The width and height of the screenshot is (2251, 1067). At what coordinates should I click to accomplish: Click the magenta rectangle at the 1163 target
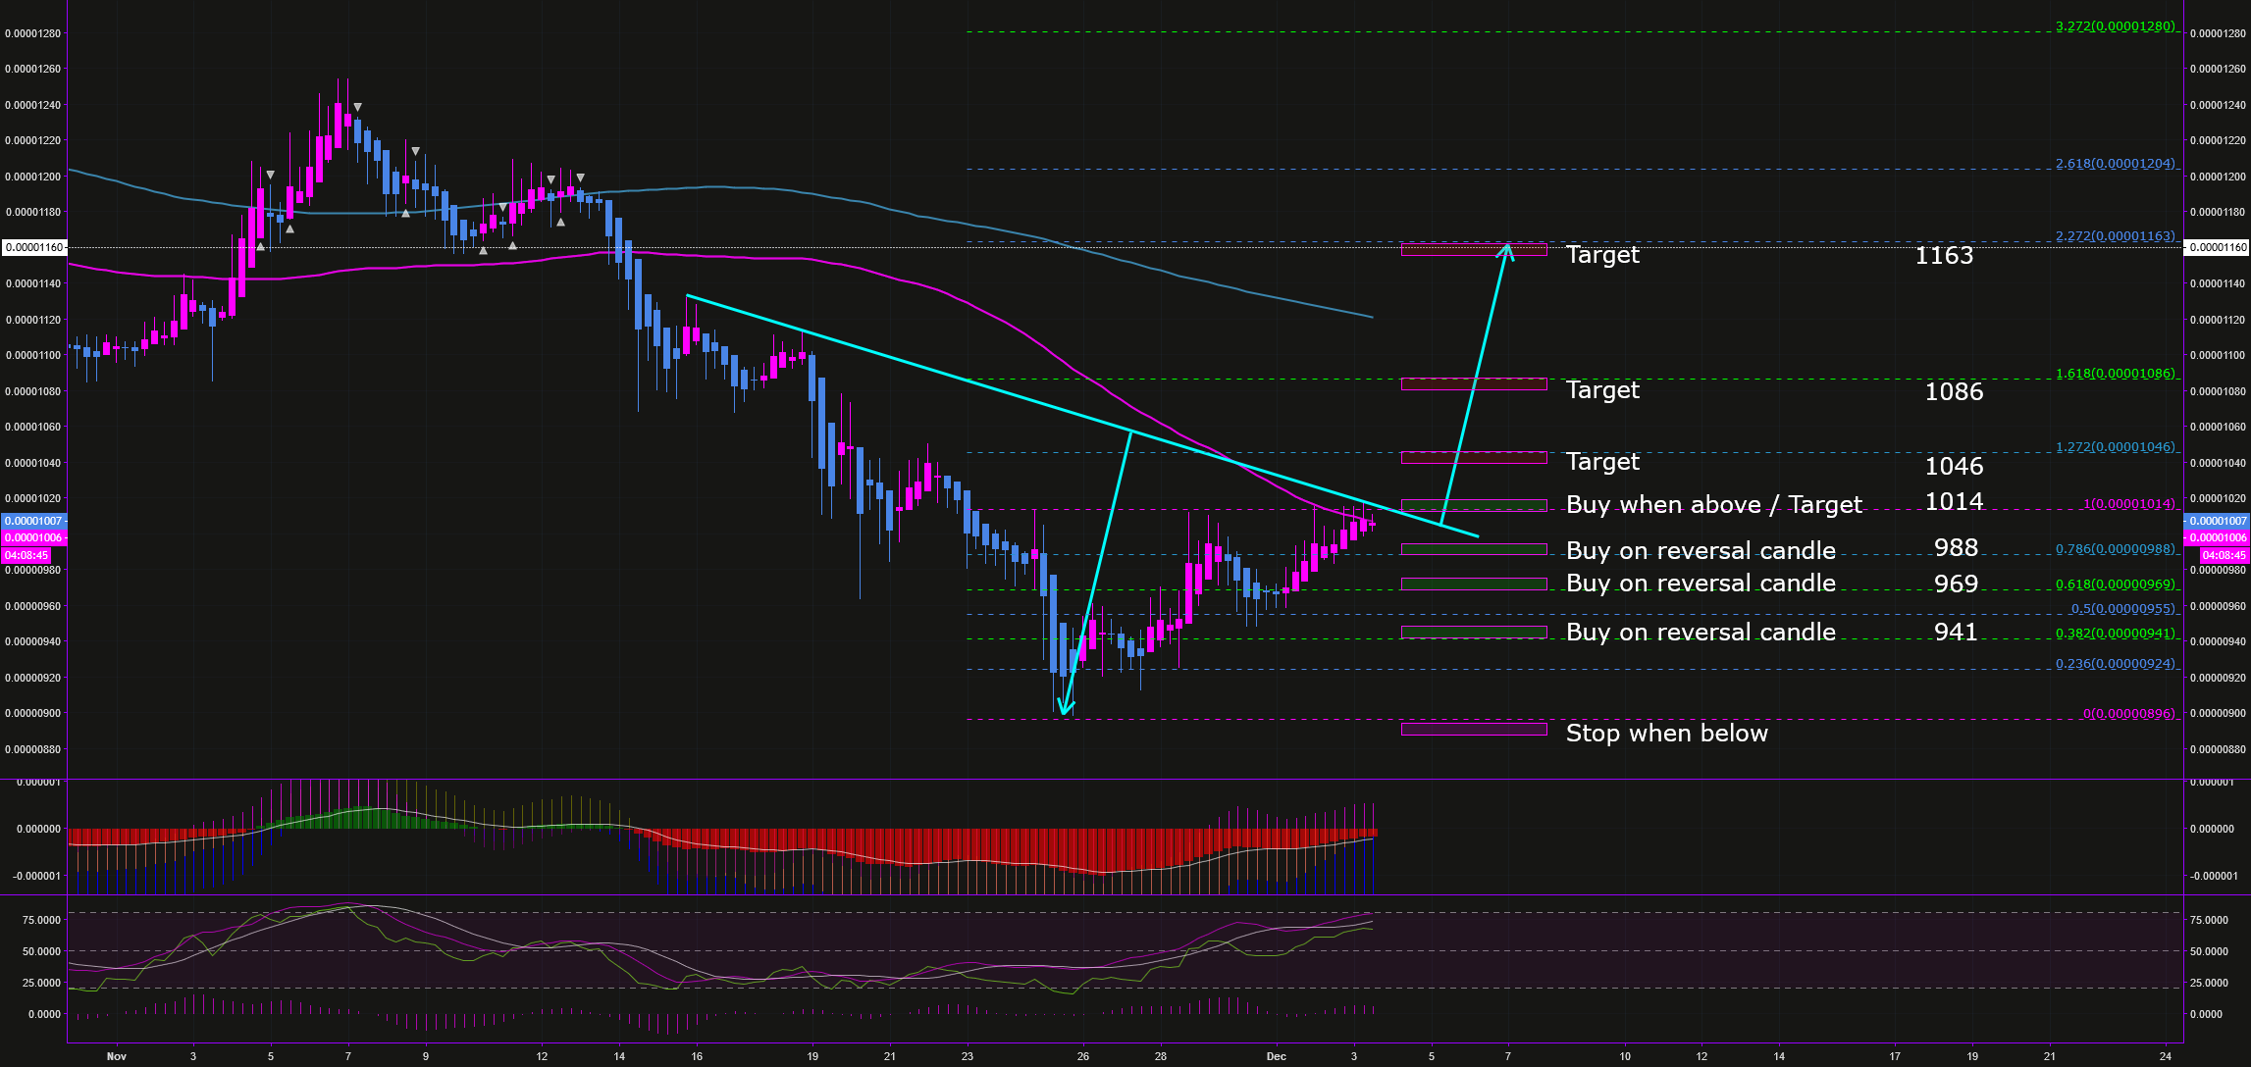click(1474, 250)
